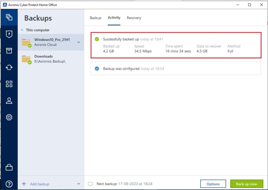
Task: Open the Account person icon
Action: [x=9, y=101]
